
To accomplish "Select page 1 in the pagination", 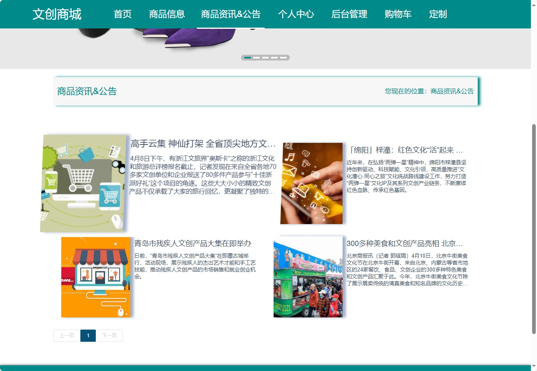I will pyautogui.click(x=88, y=336).
